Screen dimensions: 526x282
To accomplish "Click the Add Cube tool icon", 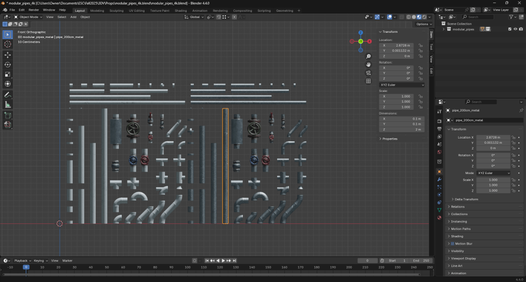I will click(8, 115).
